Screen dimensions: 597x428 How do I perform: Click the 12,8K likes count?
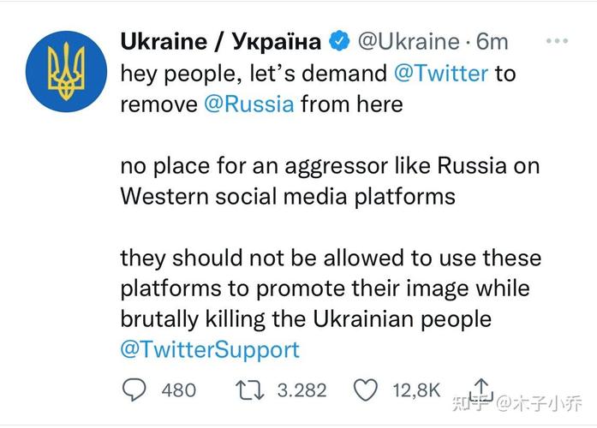(416, 390)
